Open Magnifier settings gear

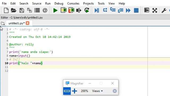114,91
